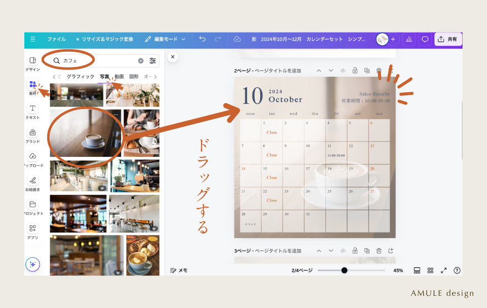Delete page 2 with the trash icon
The height and width of the screenshot is (308, 487).
[379, 71]
